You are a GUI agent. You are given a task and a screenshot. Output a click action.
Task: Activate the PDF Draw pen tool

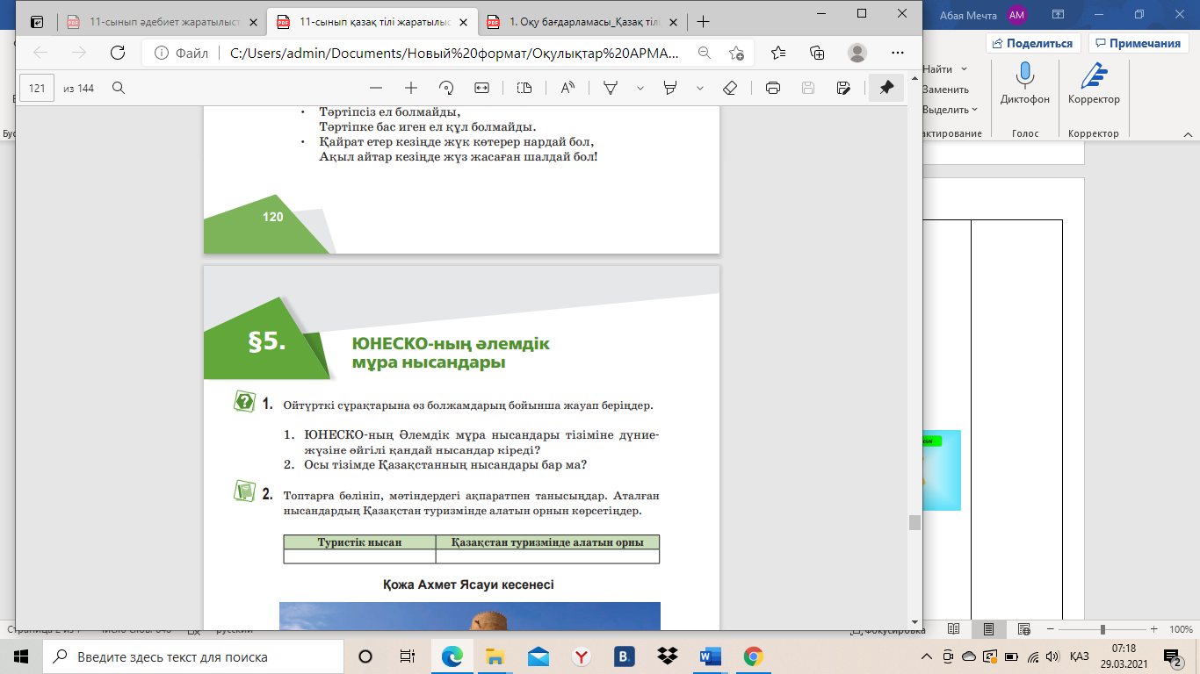611,88
